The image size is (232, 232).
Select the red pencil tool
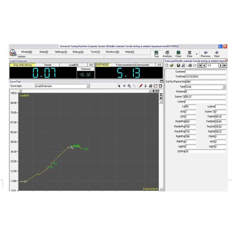tap(141, 86)
